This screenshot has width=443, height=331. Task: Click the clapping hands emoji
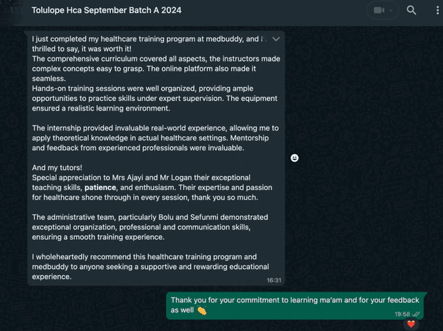click(201, 311)
